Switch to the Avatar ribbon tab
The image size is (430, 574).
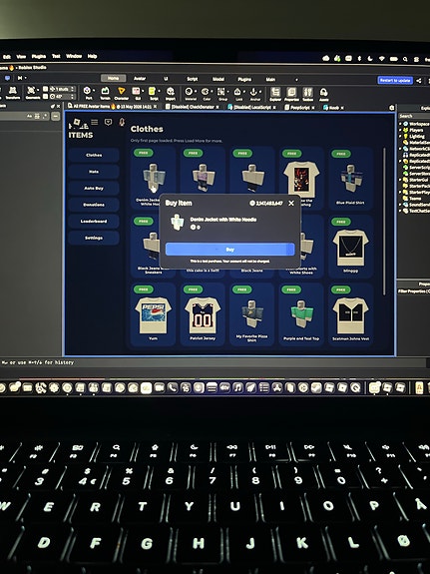point(140,78)
